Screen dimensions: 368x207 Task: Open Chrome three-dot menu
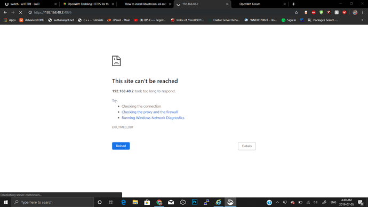[363, 12]
